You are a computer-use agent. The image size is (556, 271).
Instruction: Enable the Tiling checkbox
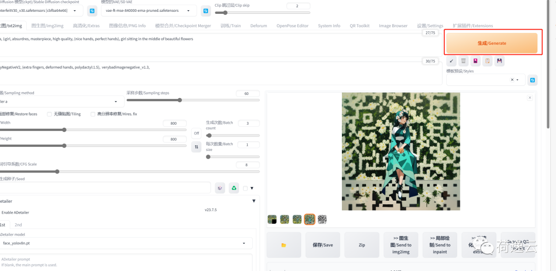click(x=49, y=114)
